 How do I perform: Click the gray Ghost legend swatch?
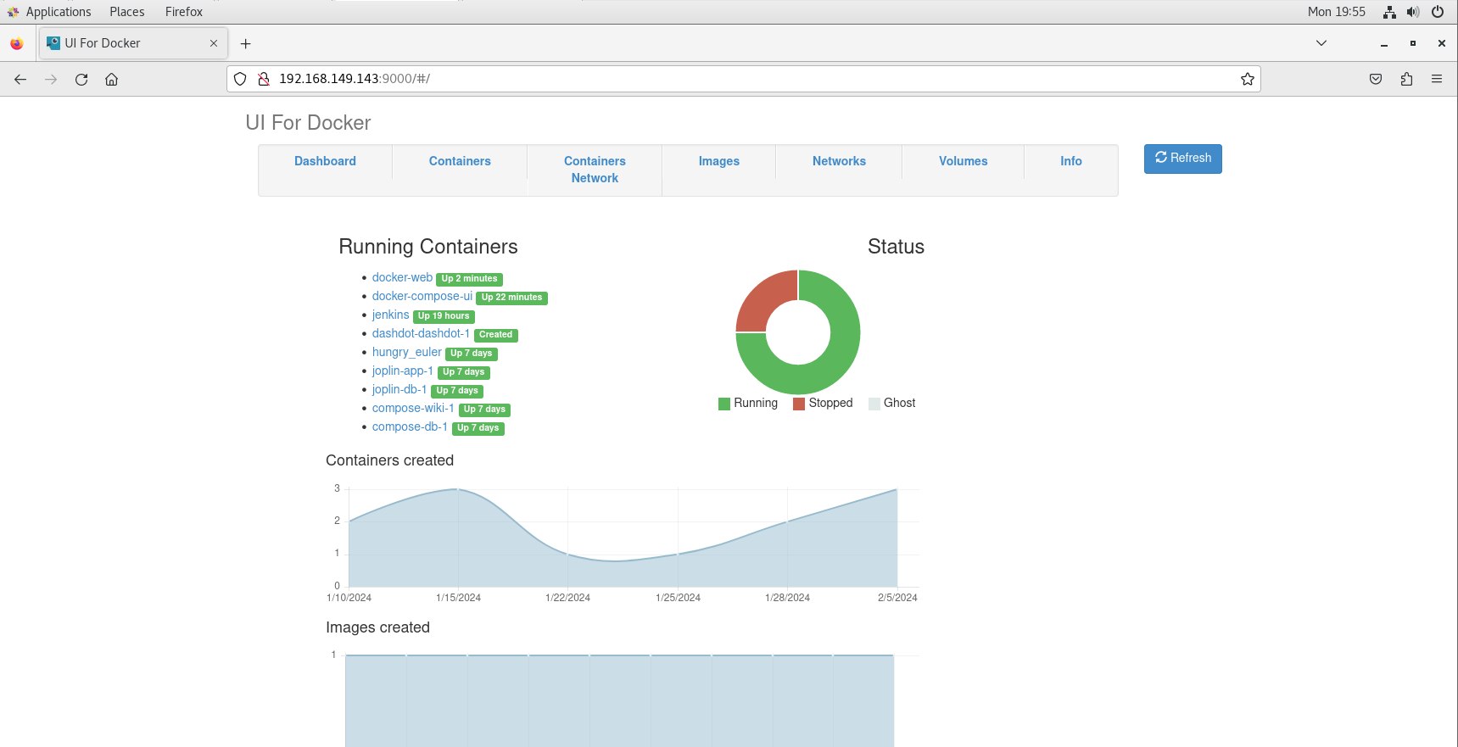pos(874,404)
